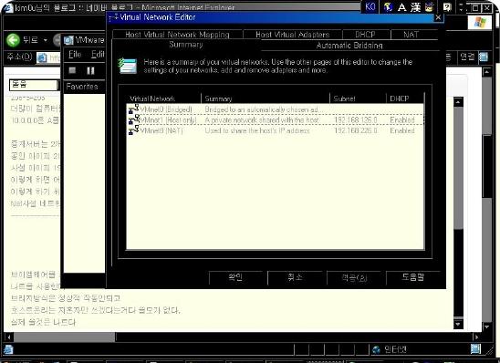The image size is (500, 363).
Task: Click the Internet Explorer title bar icon
Action: [7, 7]
